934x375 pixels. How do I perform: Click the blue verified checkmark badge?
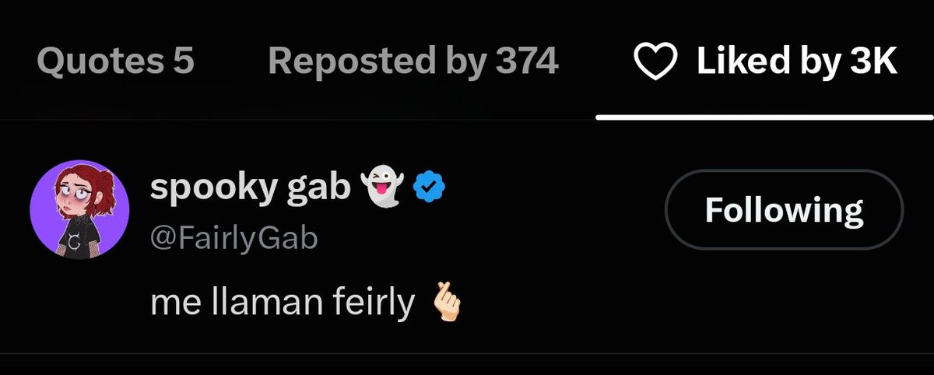[x=429, y=187]
